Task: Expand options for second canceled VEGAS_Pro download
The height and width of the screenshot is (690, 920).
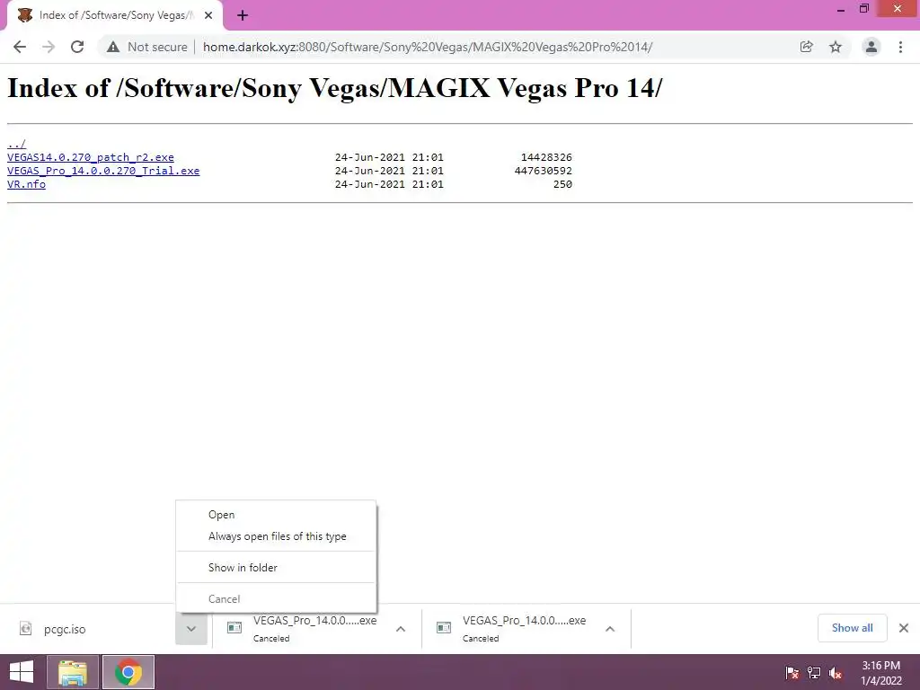Action: point(610,629)
